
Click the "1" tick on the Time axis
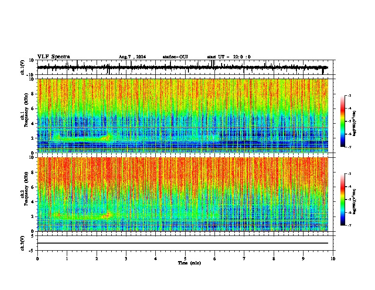[x=67, y=259]
